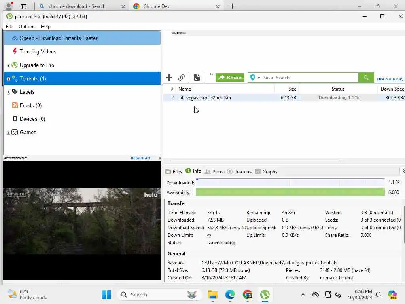
Task: Sort torrents by Status column
Action: click(338, 89)
